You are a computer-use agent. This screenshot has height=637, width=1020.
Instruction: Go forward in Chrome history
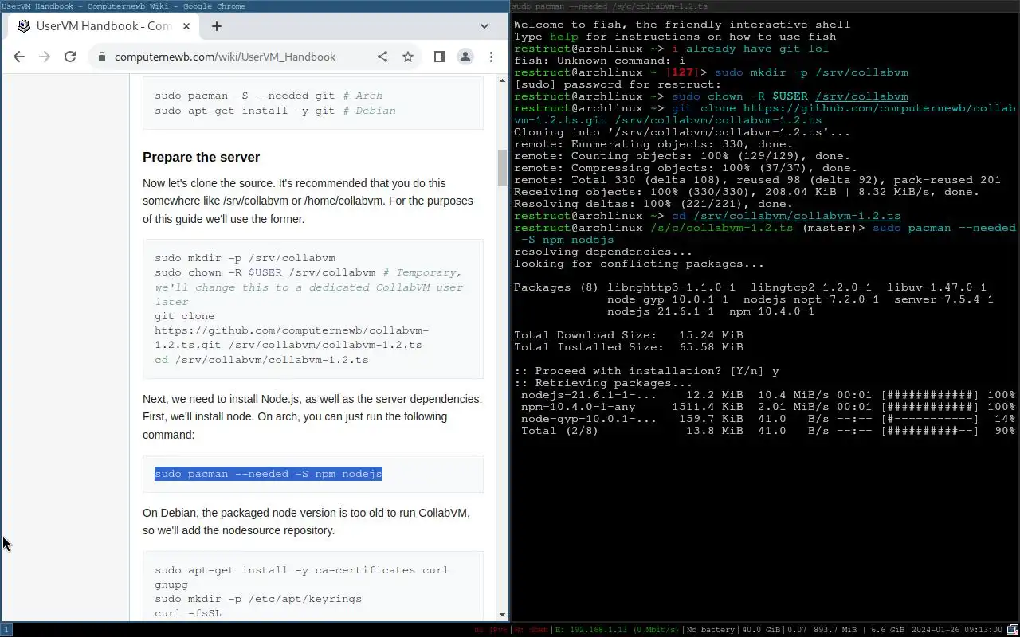click(x=45, y=57)
